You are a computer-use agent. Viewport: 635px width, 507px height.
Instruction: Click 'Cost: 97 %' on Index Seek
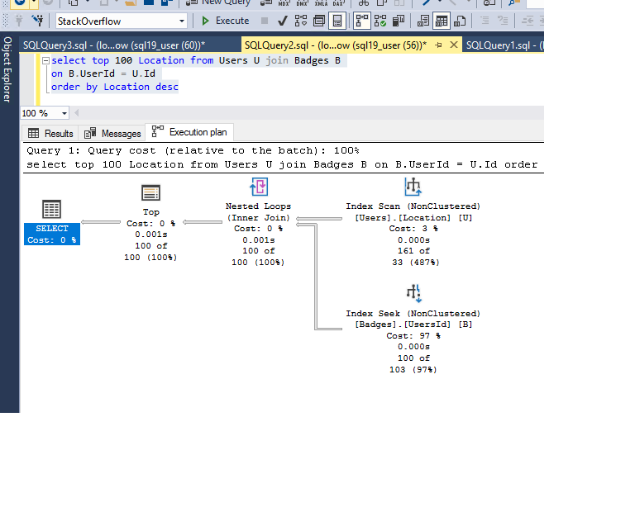coord(413,335)
